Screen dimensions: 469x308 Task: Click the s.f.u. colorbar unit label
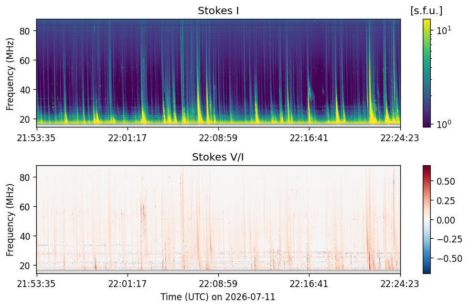tap(427, 11)
